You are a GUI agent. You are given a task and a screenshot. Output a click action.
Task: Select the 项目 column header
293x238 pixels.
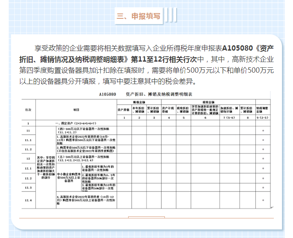pyautogui.click(x=76, y=110)
